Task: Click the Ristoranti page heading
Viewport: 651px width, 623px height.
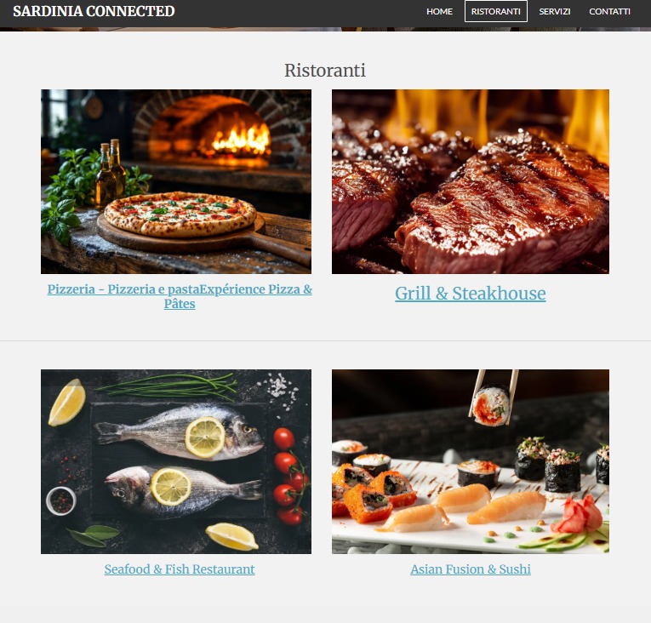Action: 325,70
